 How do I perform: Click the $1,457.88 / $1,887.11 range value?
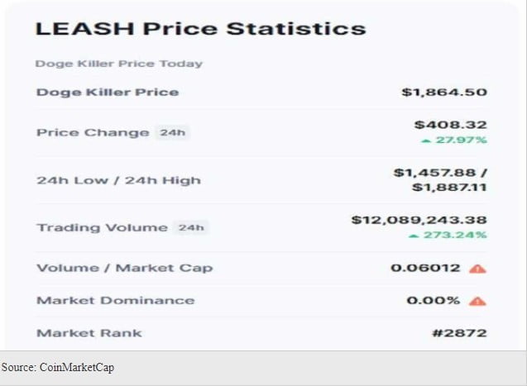click(x=440, y=180)
